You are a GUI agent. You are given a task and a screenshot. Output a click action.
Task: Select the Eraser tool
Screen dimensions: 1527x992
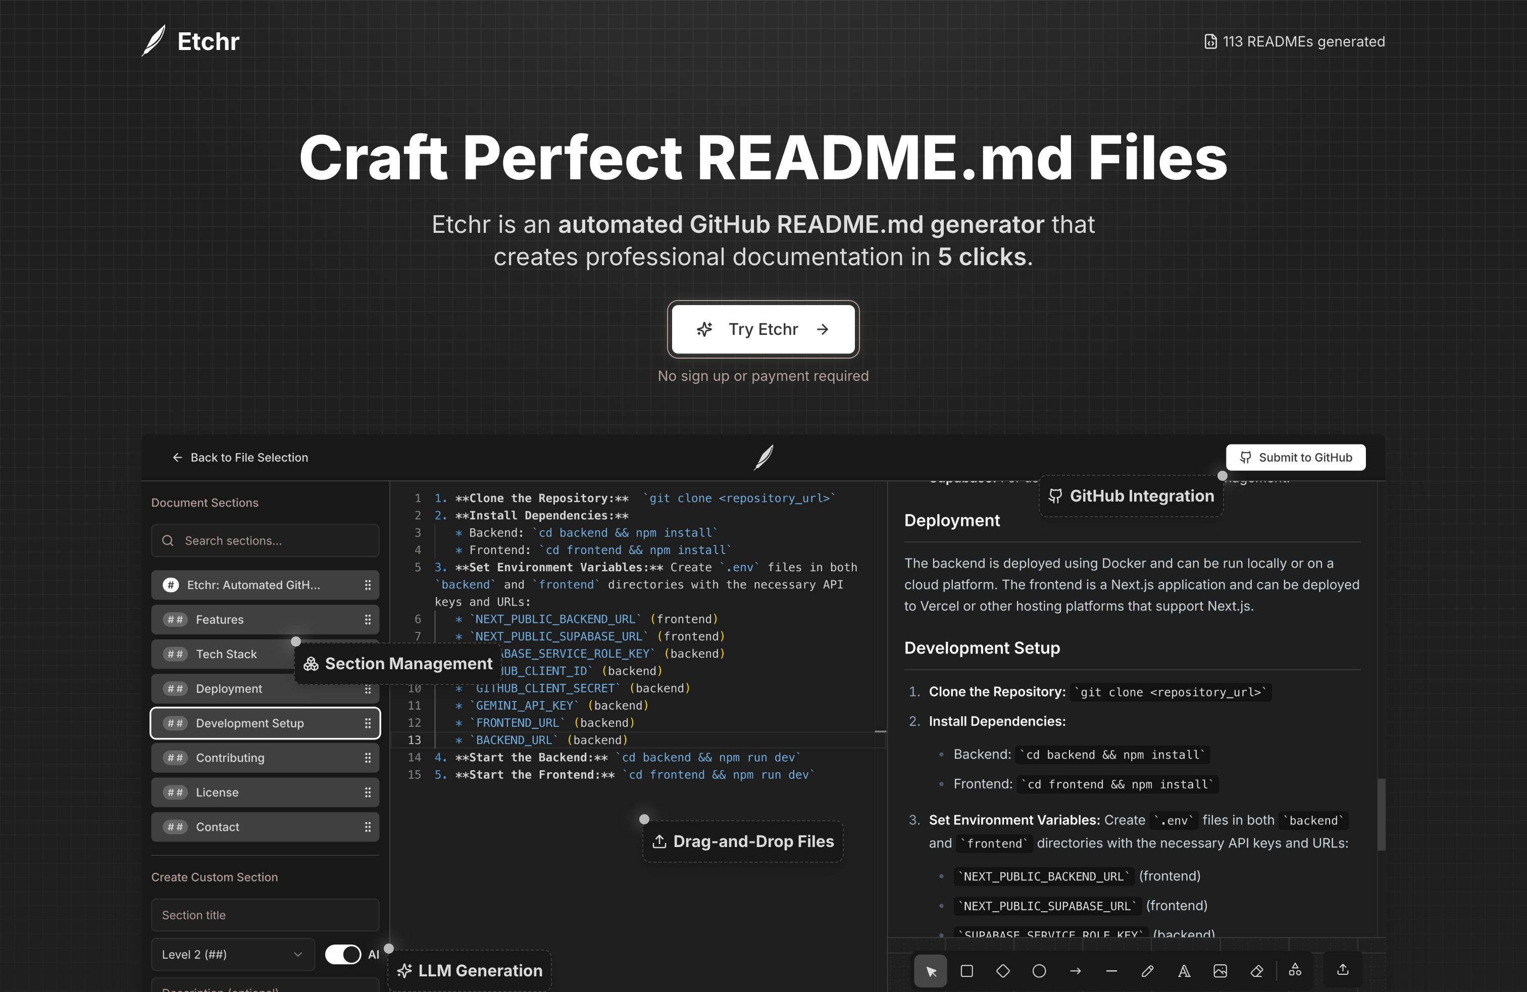[1257, 971]
